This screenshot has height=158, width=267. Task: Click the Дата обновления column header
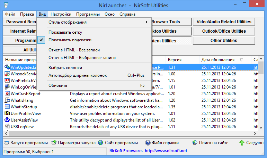[x=225, y=60]
